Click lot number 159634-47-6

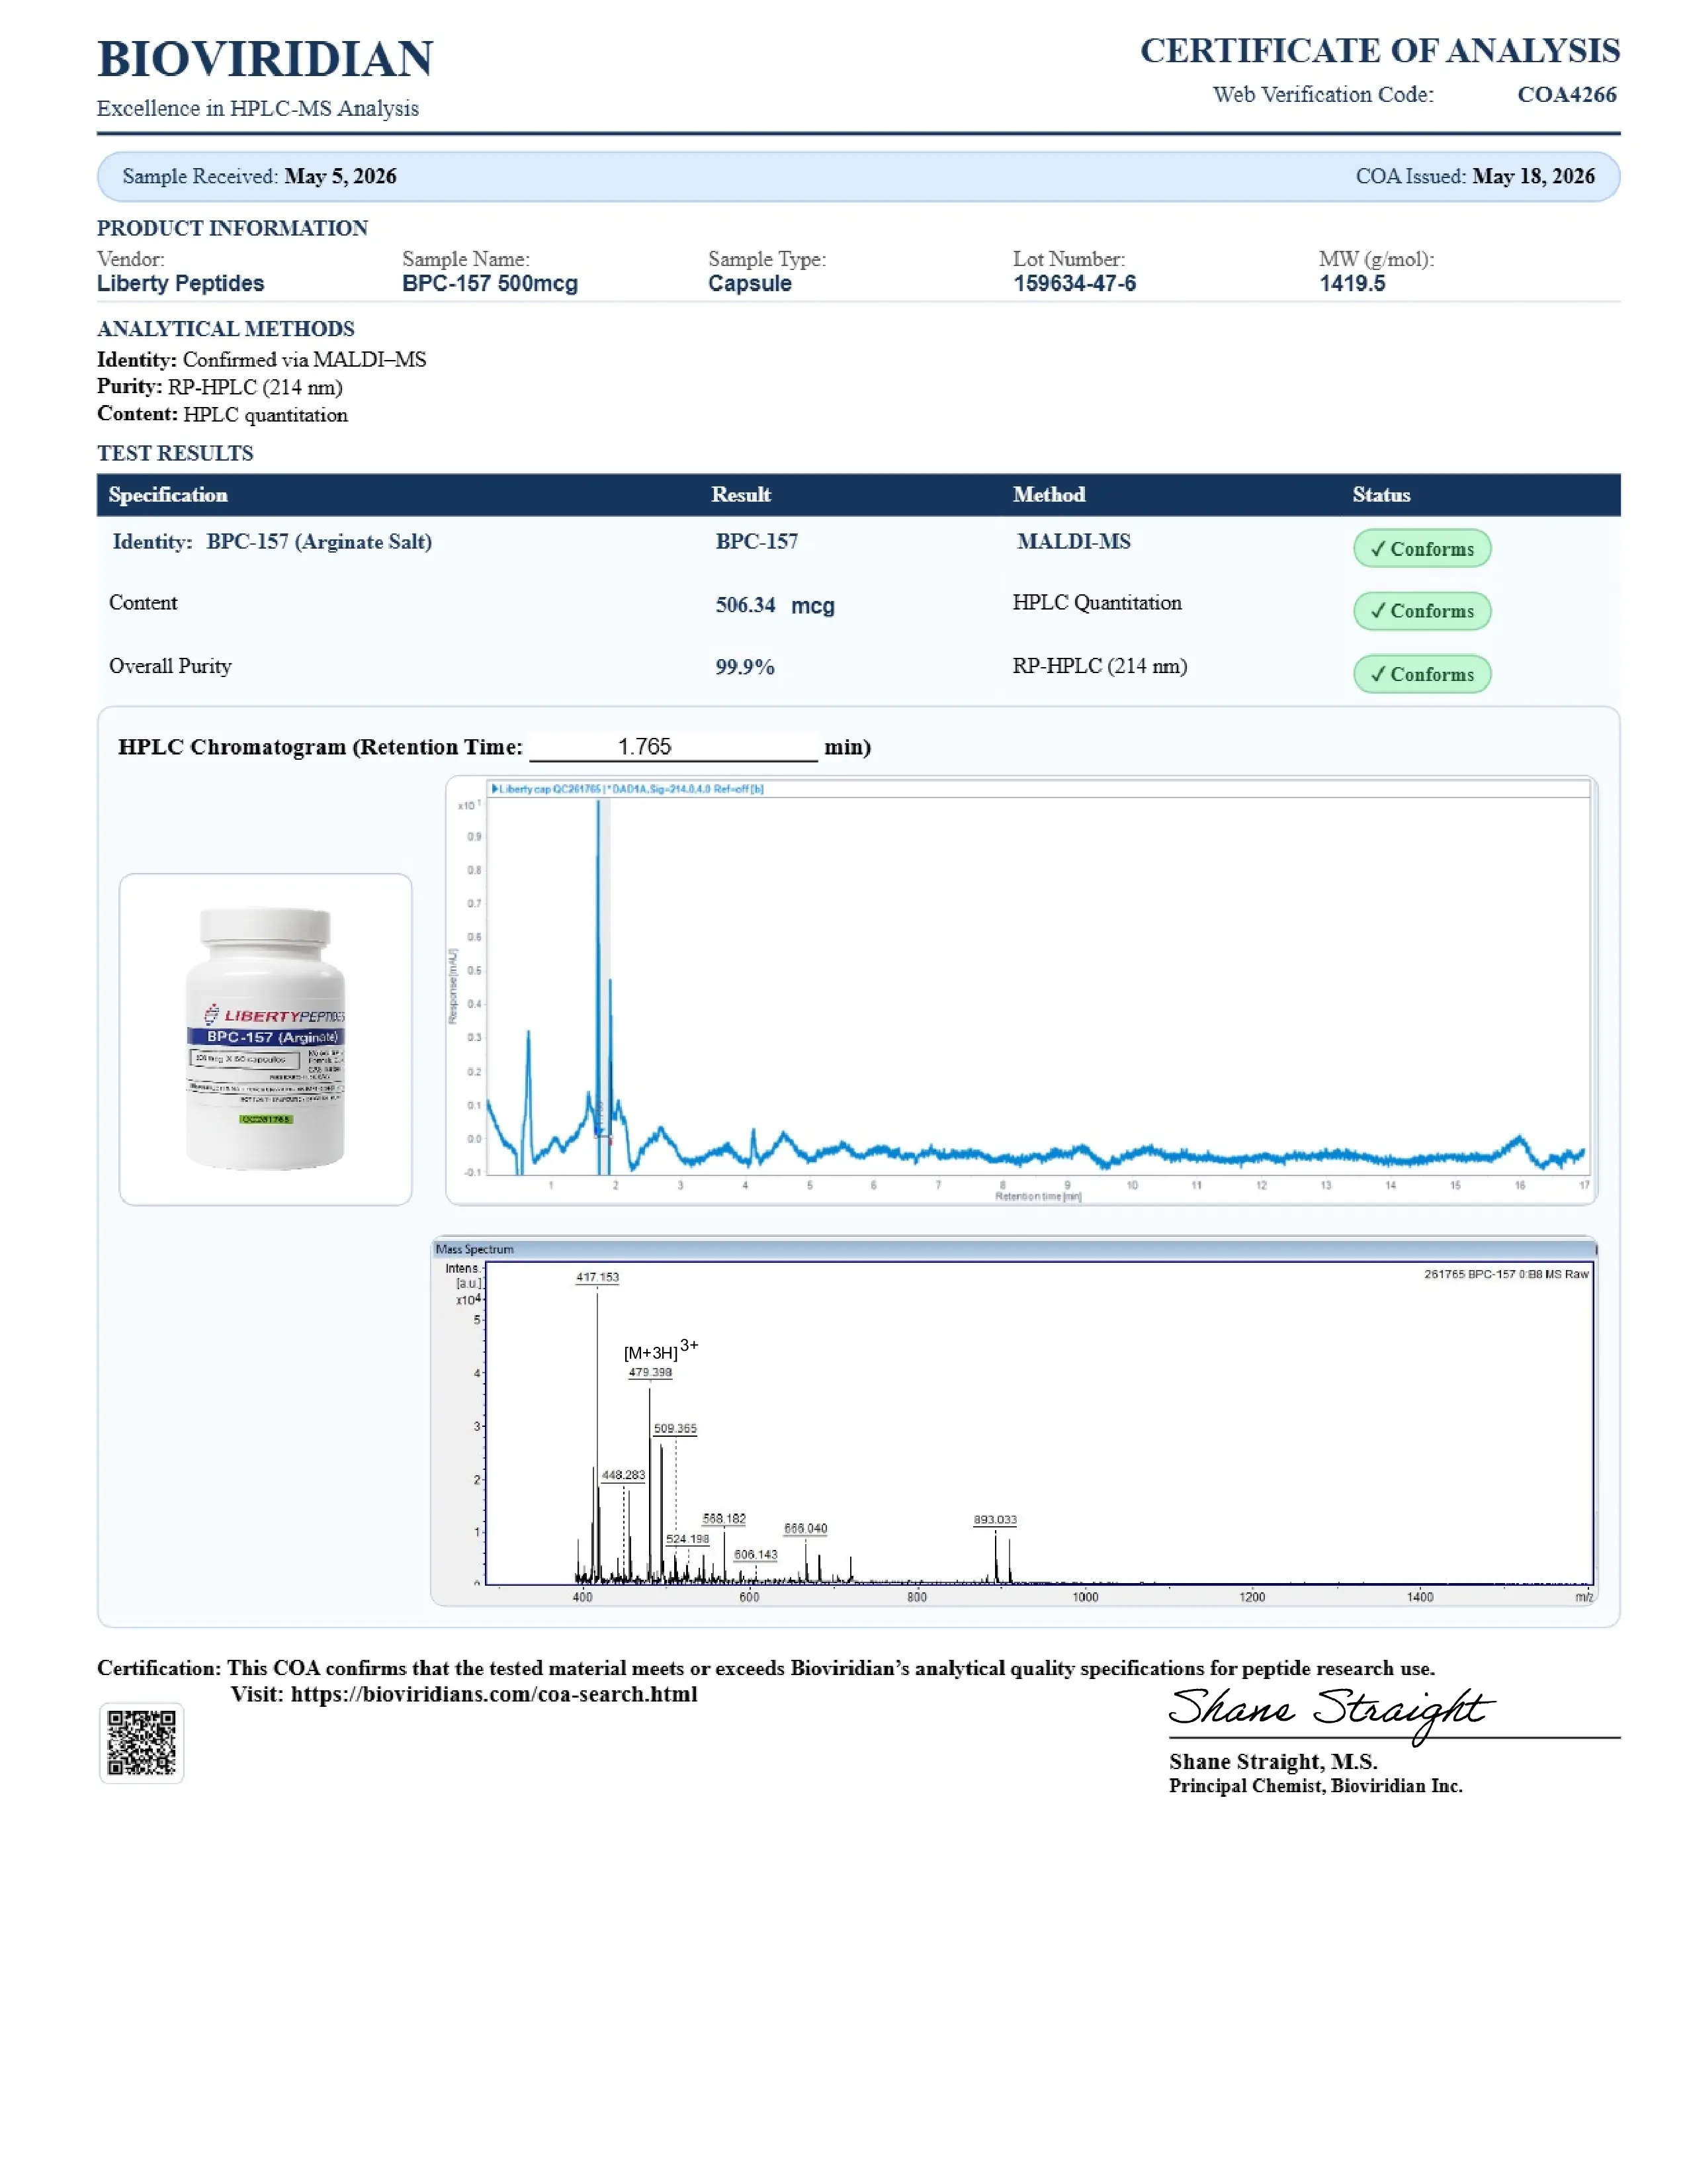point(1074,283)
